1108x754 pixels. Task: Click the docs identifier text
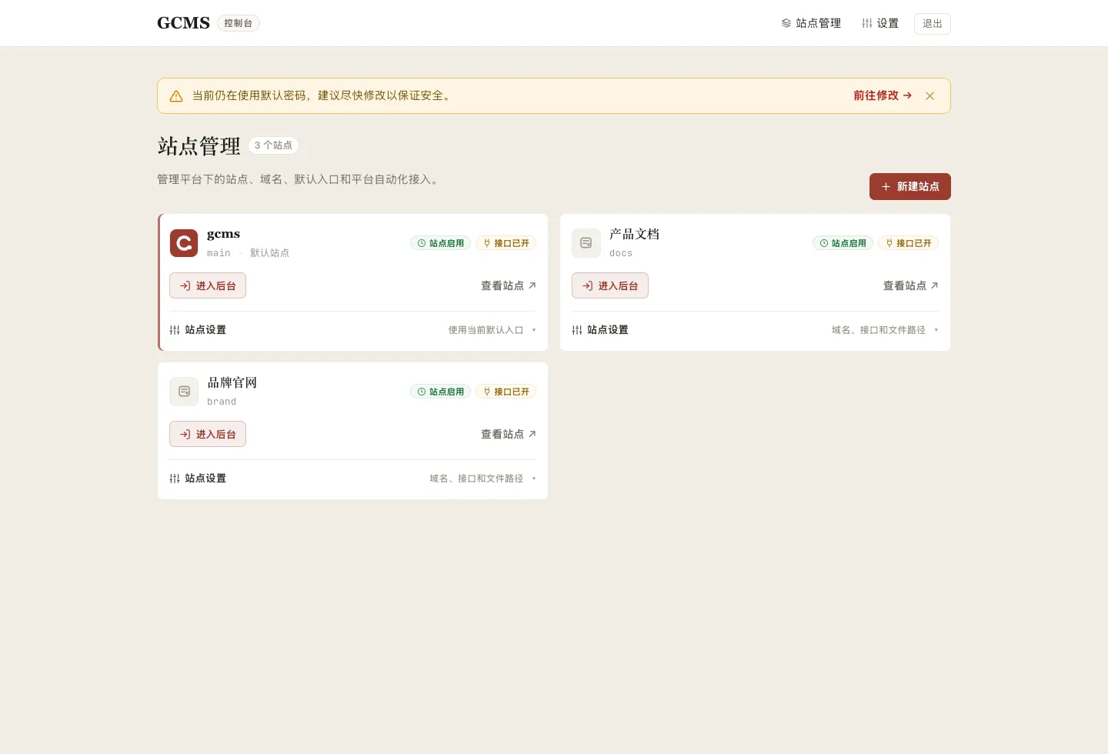pyautogui.click(x=621, y=253)
